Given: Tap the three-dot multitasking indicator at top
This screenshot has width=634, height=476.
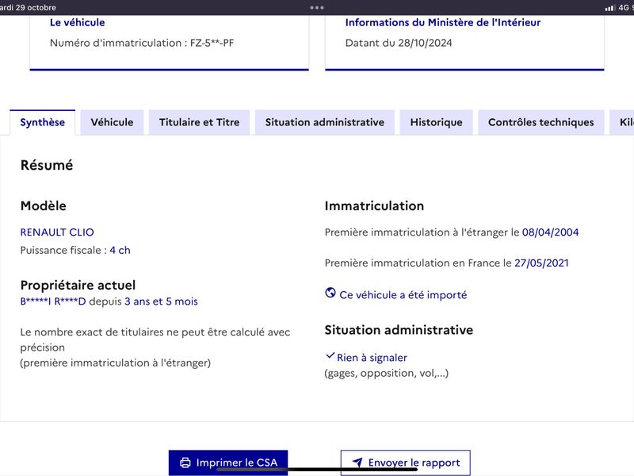Looking at the screenshot, I should pos(316,7).
